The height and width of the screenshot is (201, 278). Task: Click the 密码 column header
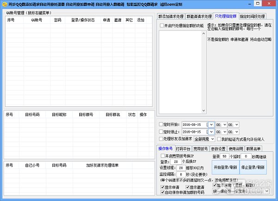[x=58, y=20]
